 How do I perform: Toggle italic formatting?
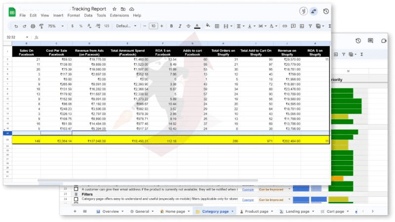pos(180,26)
